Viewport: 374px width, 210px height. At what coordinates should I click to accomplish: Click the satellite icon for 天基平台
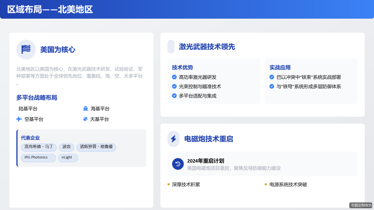point(86,118)
